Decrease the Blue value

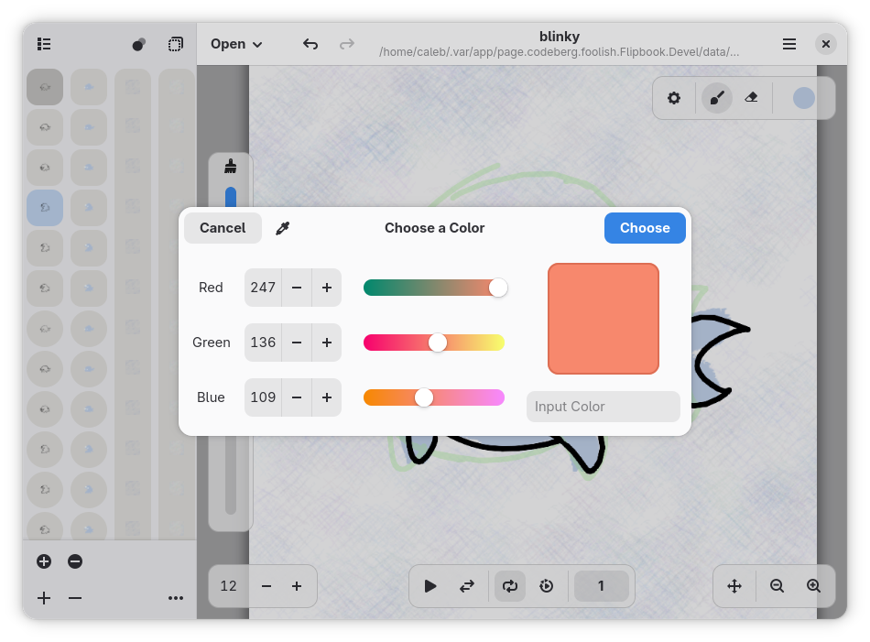tap(297, 397)
